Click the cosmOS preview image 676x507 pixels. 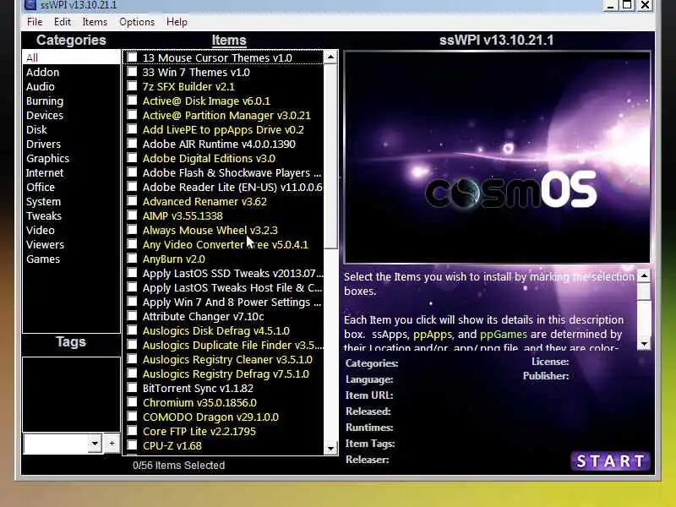coord(497,157)
